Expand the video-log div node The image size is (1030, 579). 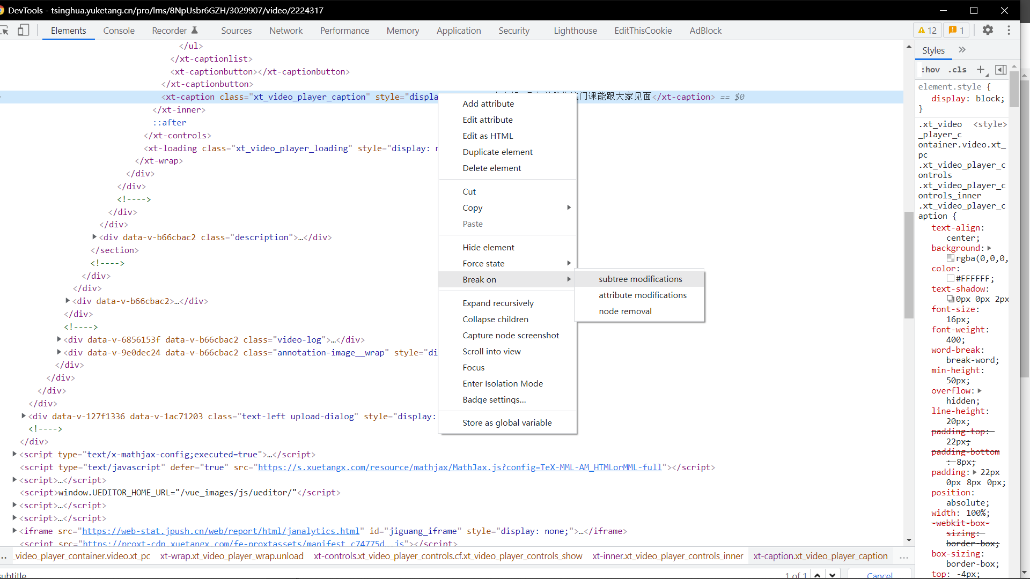coord(59,339)
